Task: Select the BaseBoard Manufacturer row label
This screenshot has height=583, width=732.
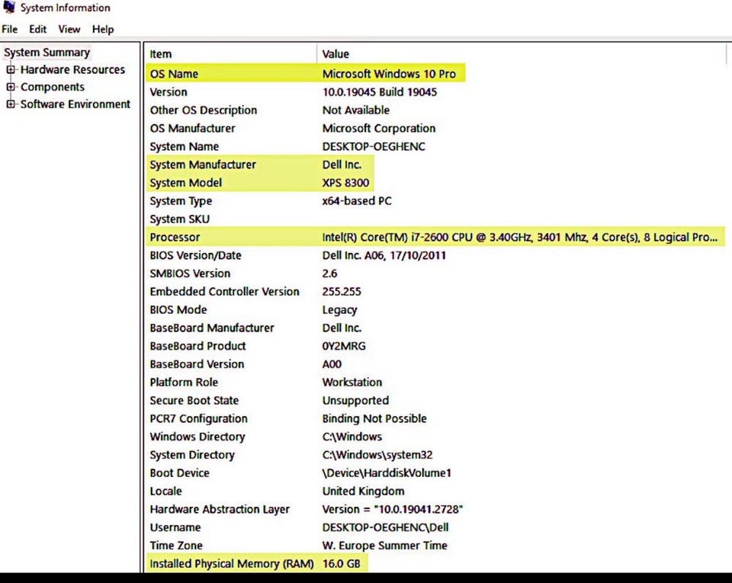Action: point(211,328)
